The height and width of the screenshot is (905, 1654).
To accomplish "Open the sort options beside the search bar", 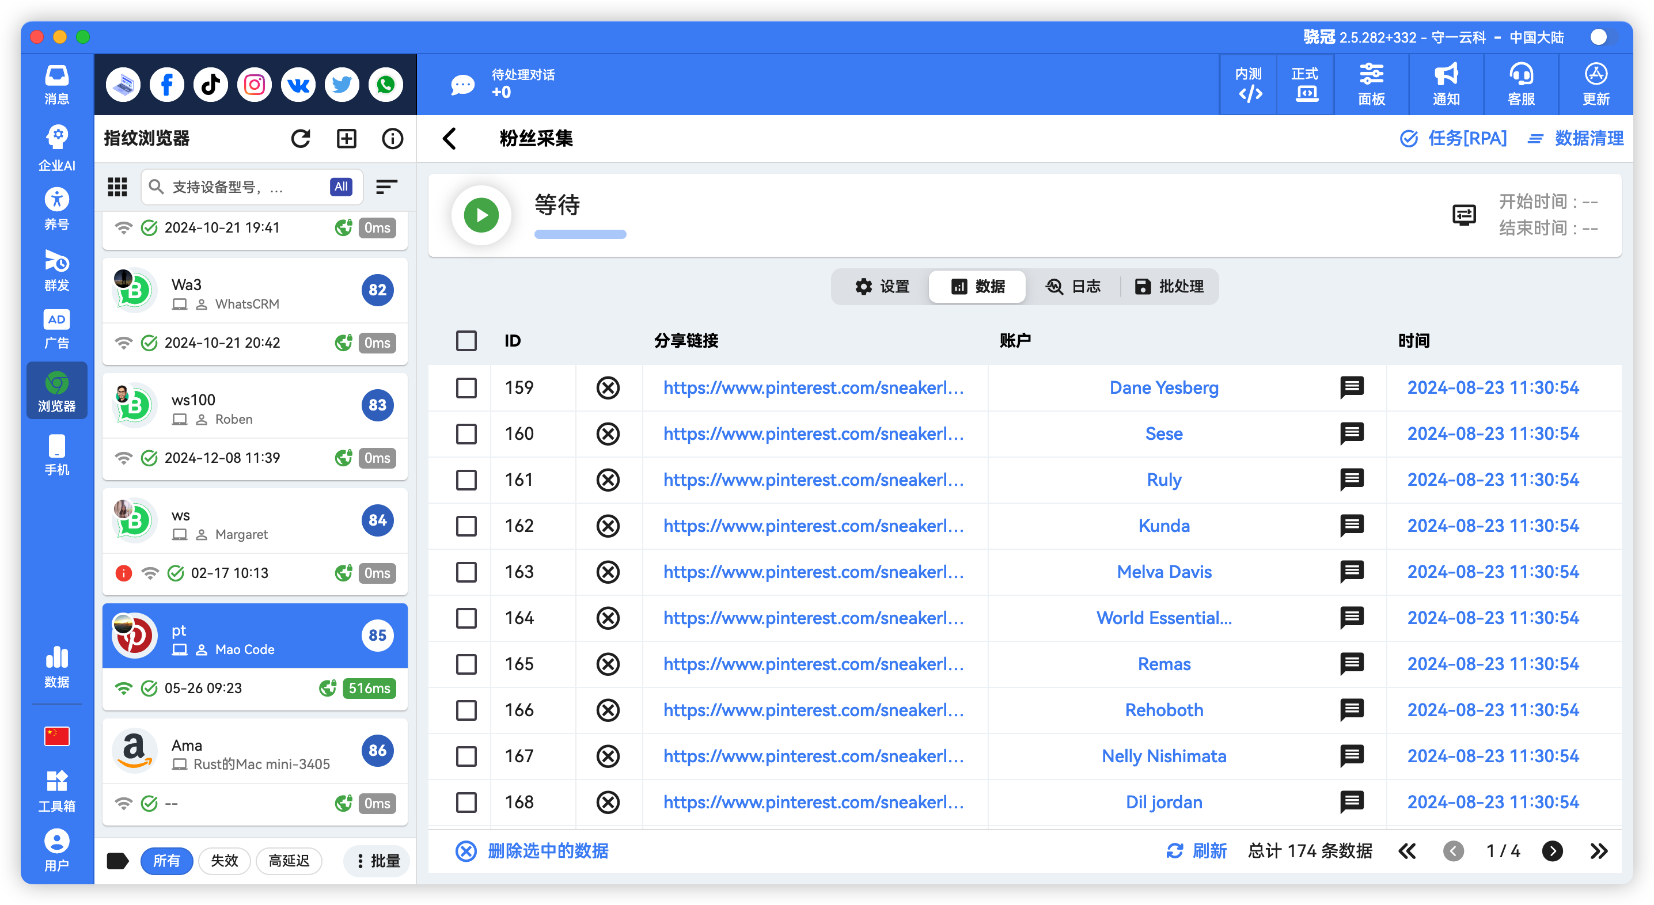I will click(x=386, y=187).
